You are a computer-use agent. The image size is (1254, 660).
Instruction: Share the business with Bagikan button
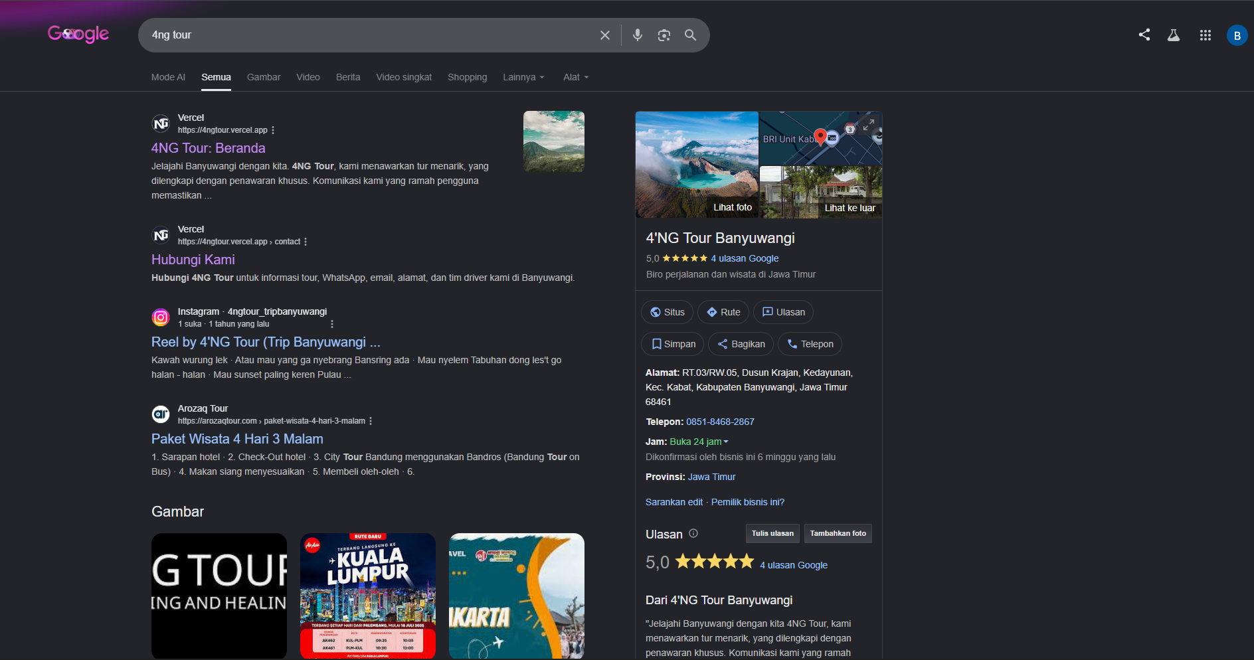[741, 344]
